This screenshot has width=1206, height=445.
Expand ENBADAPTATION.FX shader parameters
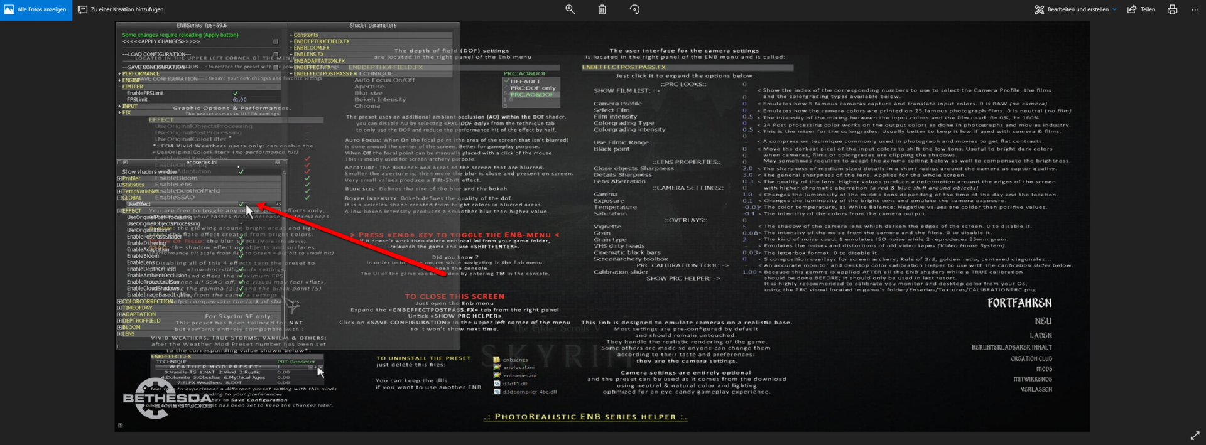(x=291, y=61)
